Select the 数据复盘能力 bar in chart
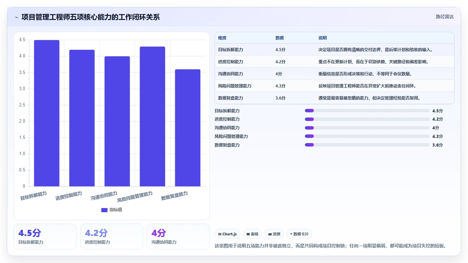468x263 pixels. point(188,128)
